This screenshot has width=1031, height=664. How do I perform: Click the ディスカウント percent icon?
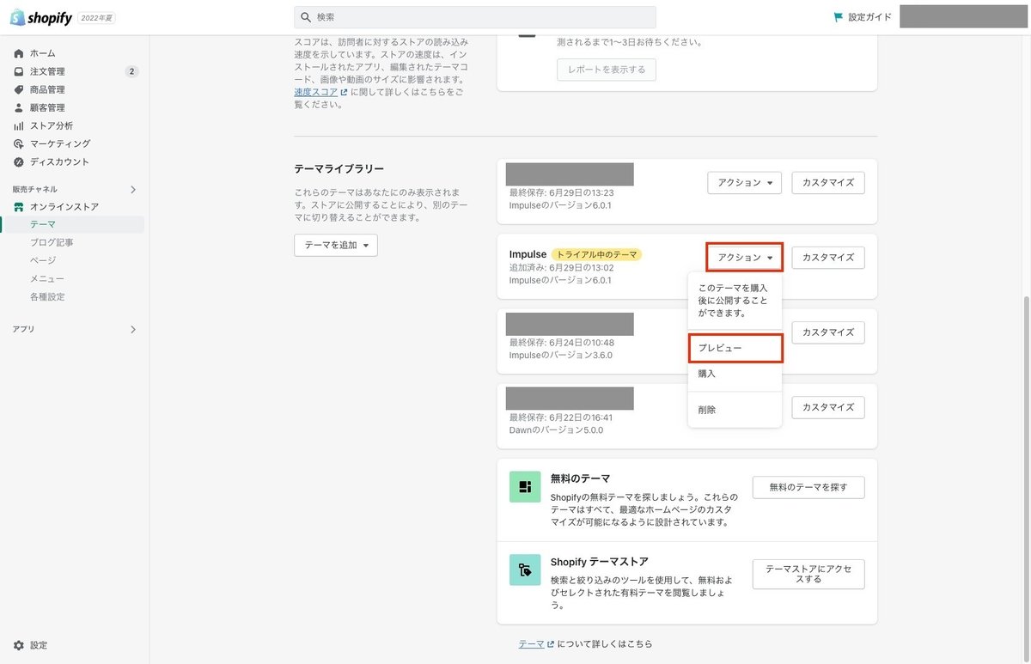[x=19, y=161]
